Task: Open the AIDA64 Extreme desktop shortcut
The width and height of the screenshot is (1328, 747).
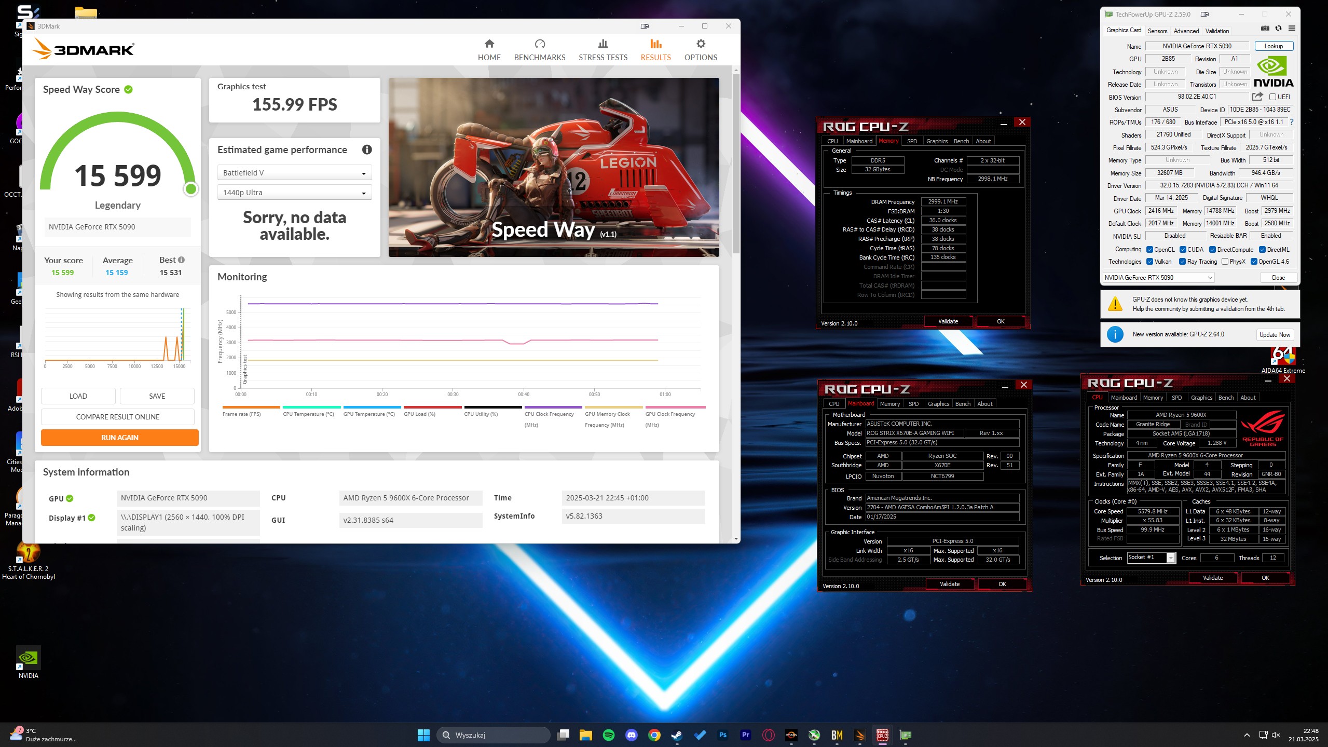Action: pos(1282,360)
